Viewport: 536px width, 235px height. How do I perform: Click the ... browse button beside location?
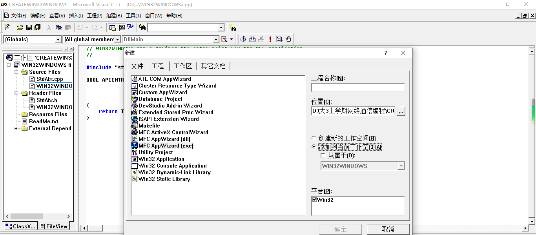(401, 111)
